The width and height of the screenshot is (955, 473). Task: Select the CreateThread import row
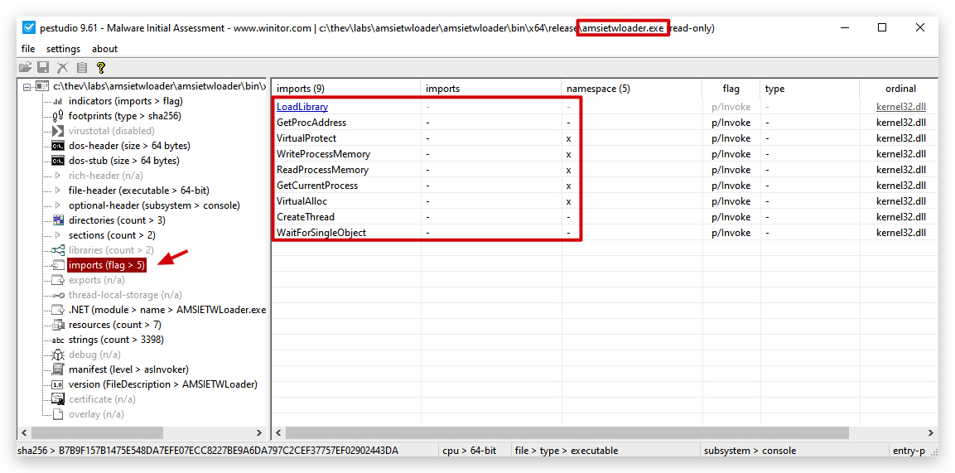(x=605, y=217)
